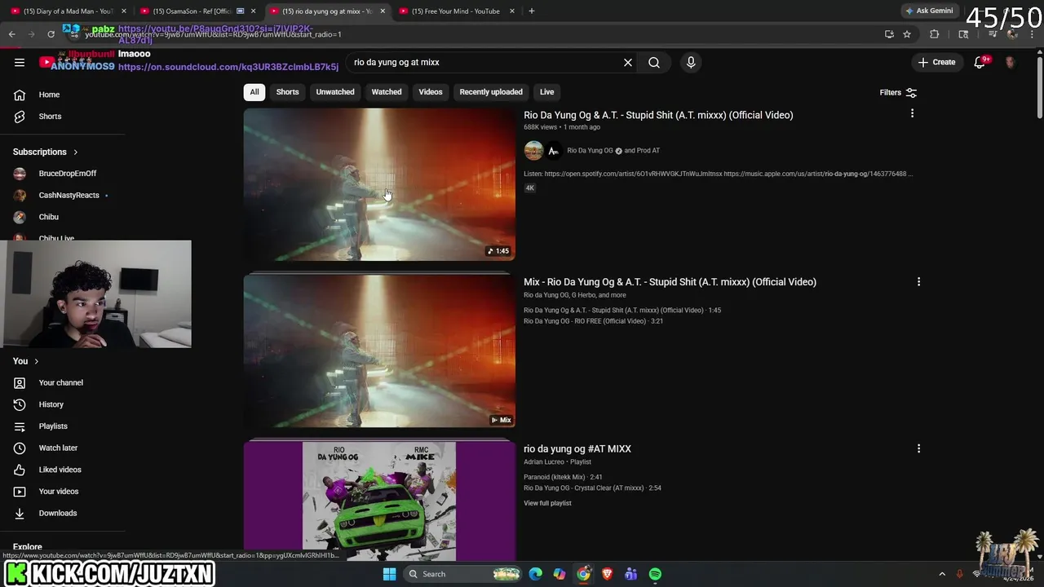Open the three-dot menu for the Stupid Shit official video

click(912, 113)
